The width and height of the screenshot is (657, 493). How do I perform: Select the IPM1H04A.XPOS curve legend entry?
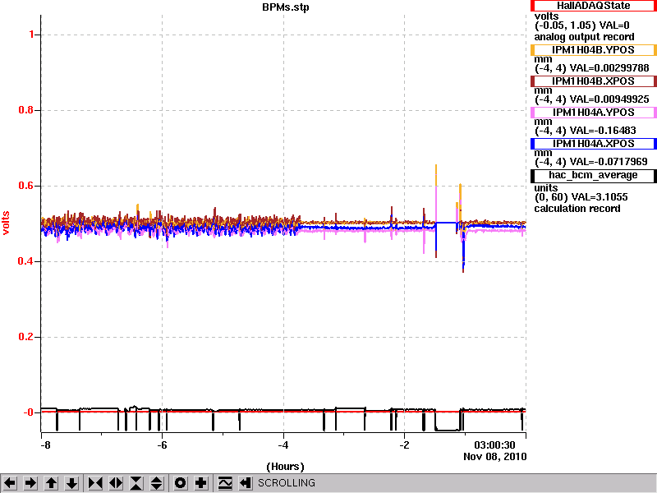pyautogui.click(x=593, y=144)
